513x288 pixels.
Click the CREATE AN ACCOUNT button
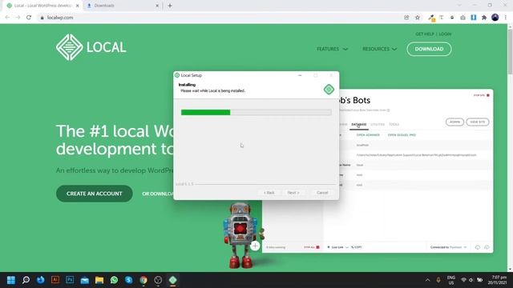click(x=95, y=194)
